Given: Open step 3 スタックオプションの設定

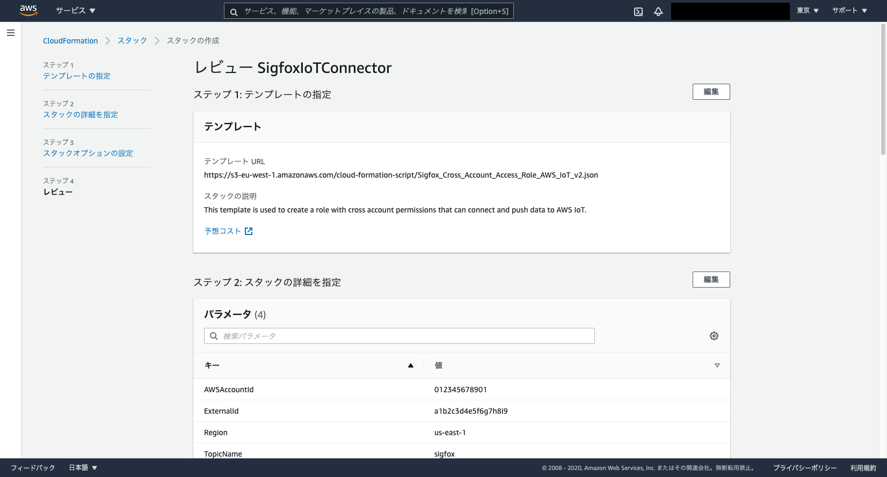Looking at the screenshot, I should pos(88,153).
